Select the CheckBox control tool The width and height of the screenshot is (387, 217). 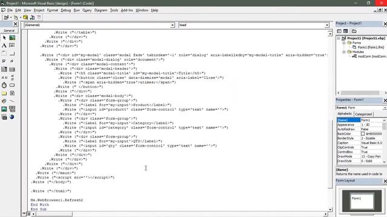(4, 61)
